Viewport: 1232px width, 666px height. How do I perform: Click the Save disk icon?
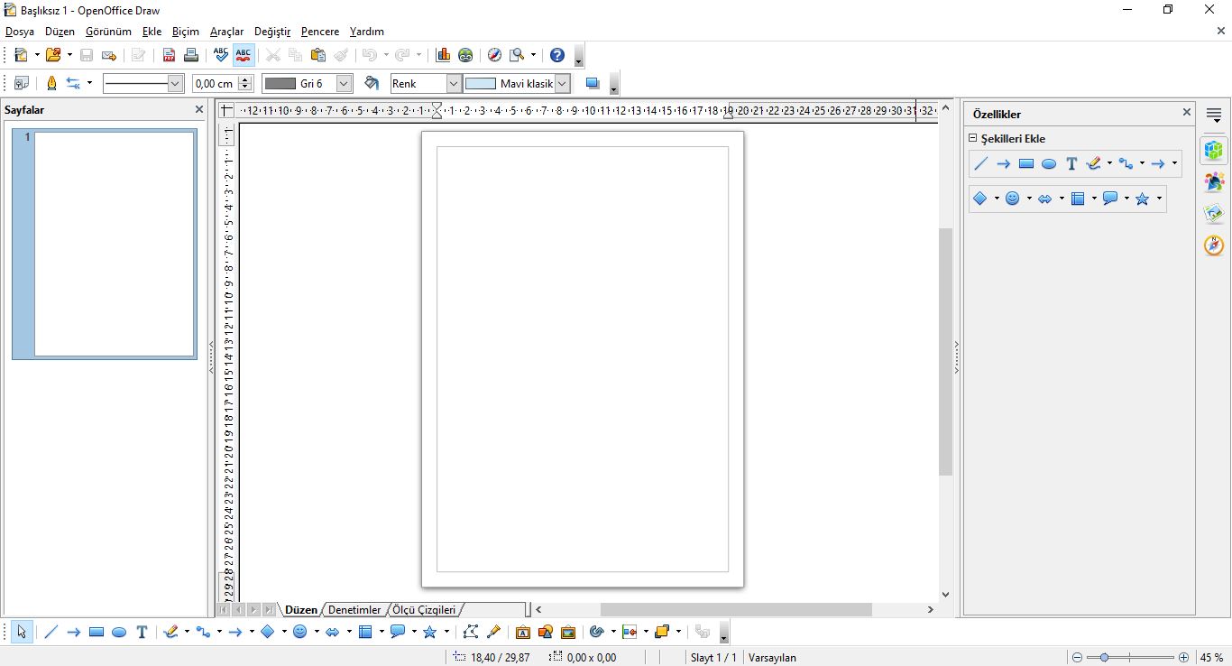coord(87,55)
